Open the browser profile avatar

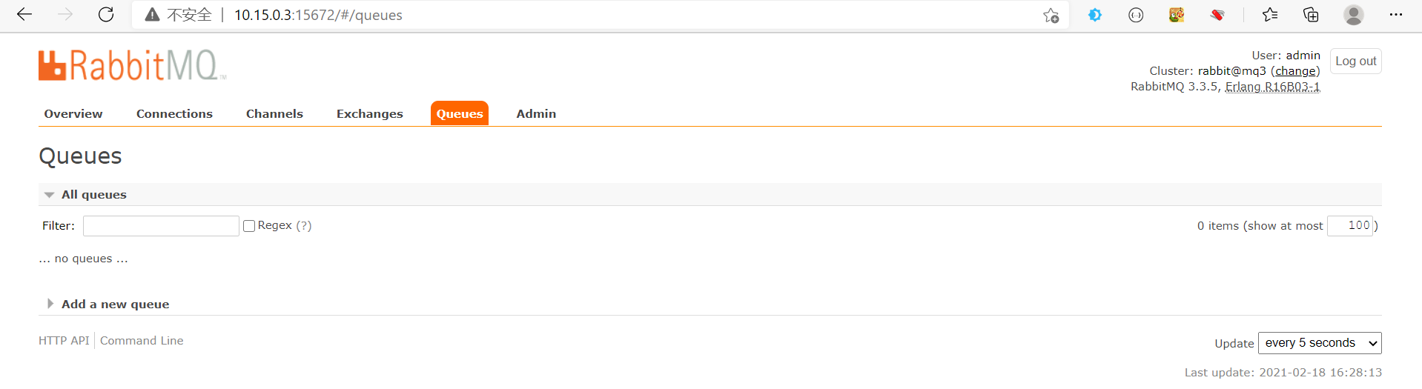point(1353,15)
